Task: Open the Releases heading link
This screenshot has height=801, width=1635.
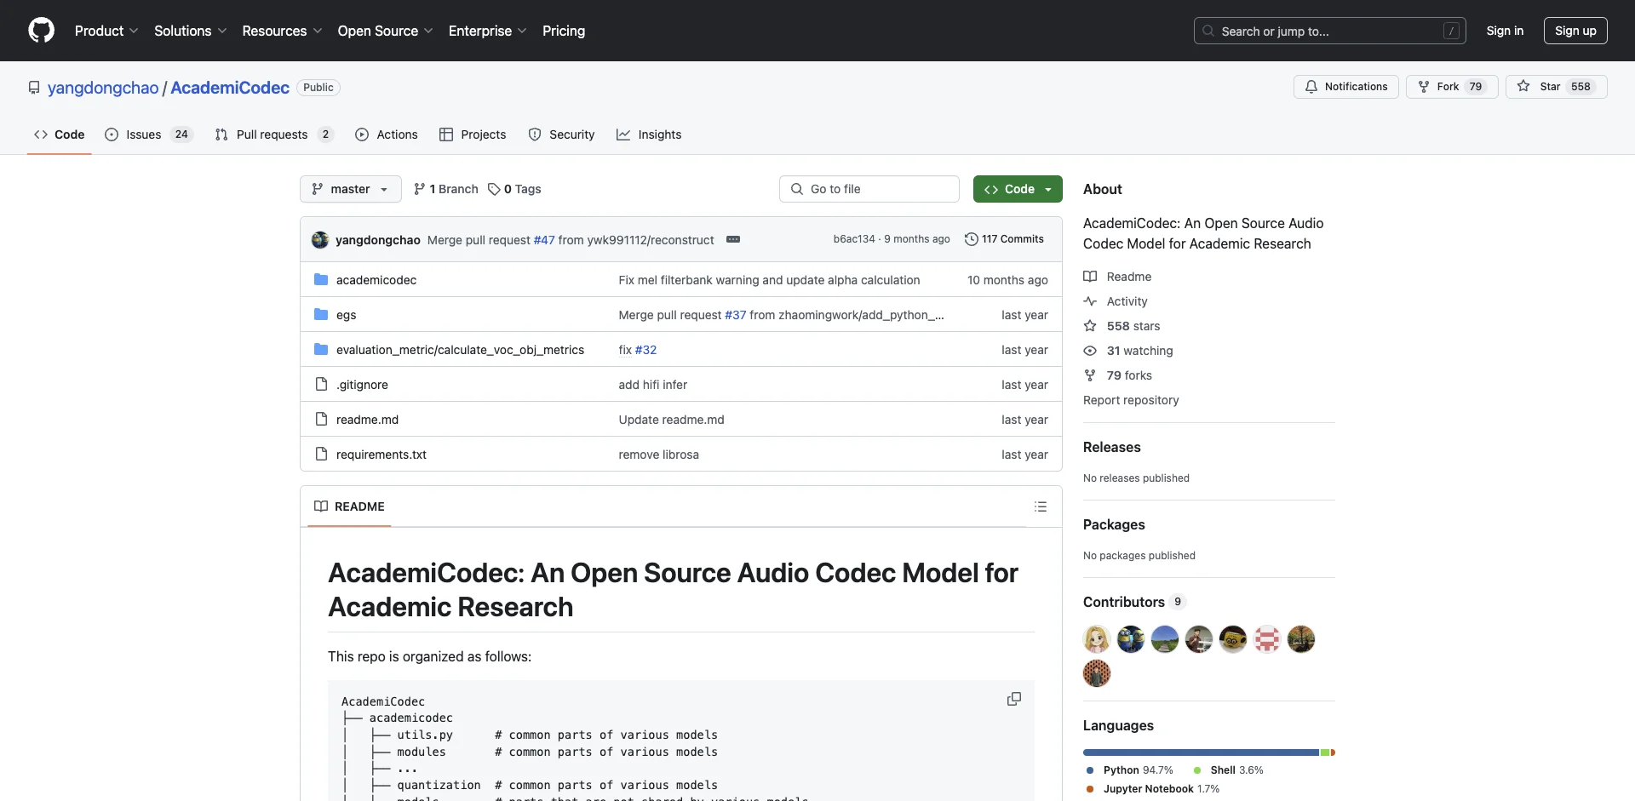Action: (1111, 447)
